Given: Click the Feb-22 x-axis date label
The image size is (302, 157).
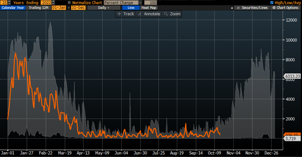Looking at the screenshot, I should pos(46,153).
